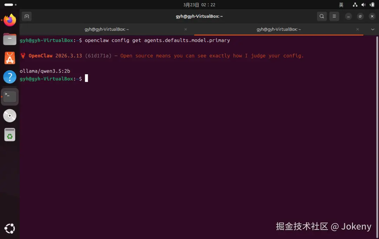Viewport: 379px width, 239px height.
Task: Click the terminal vertical scrollbar
Action: (377, 136)
